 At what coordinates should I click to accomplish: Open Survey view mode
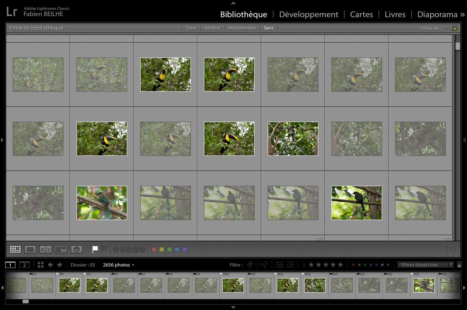(x=61, y=249)
